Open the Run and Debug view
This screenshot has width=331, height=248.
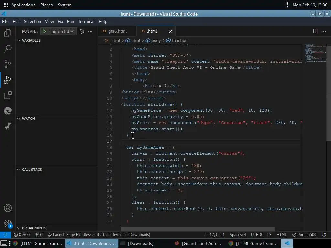tap(8, 80)
